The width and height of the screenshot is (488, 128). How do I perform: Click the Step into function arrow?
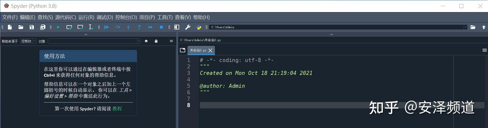point(129,27)
